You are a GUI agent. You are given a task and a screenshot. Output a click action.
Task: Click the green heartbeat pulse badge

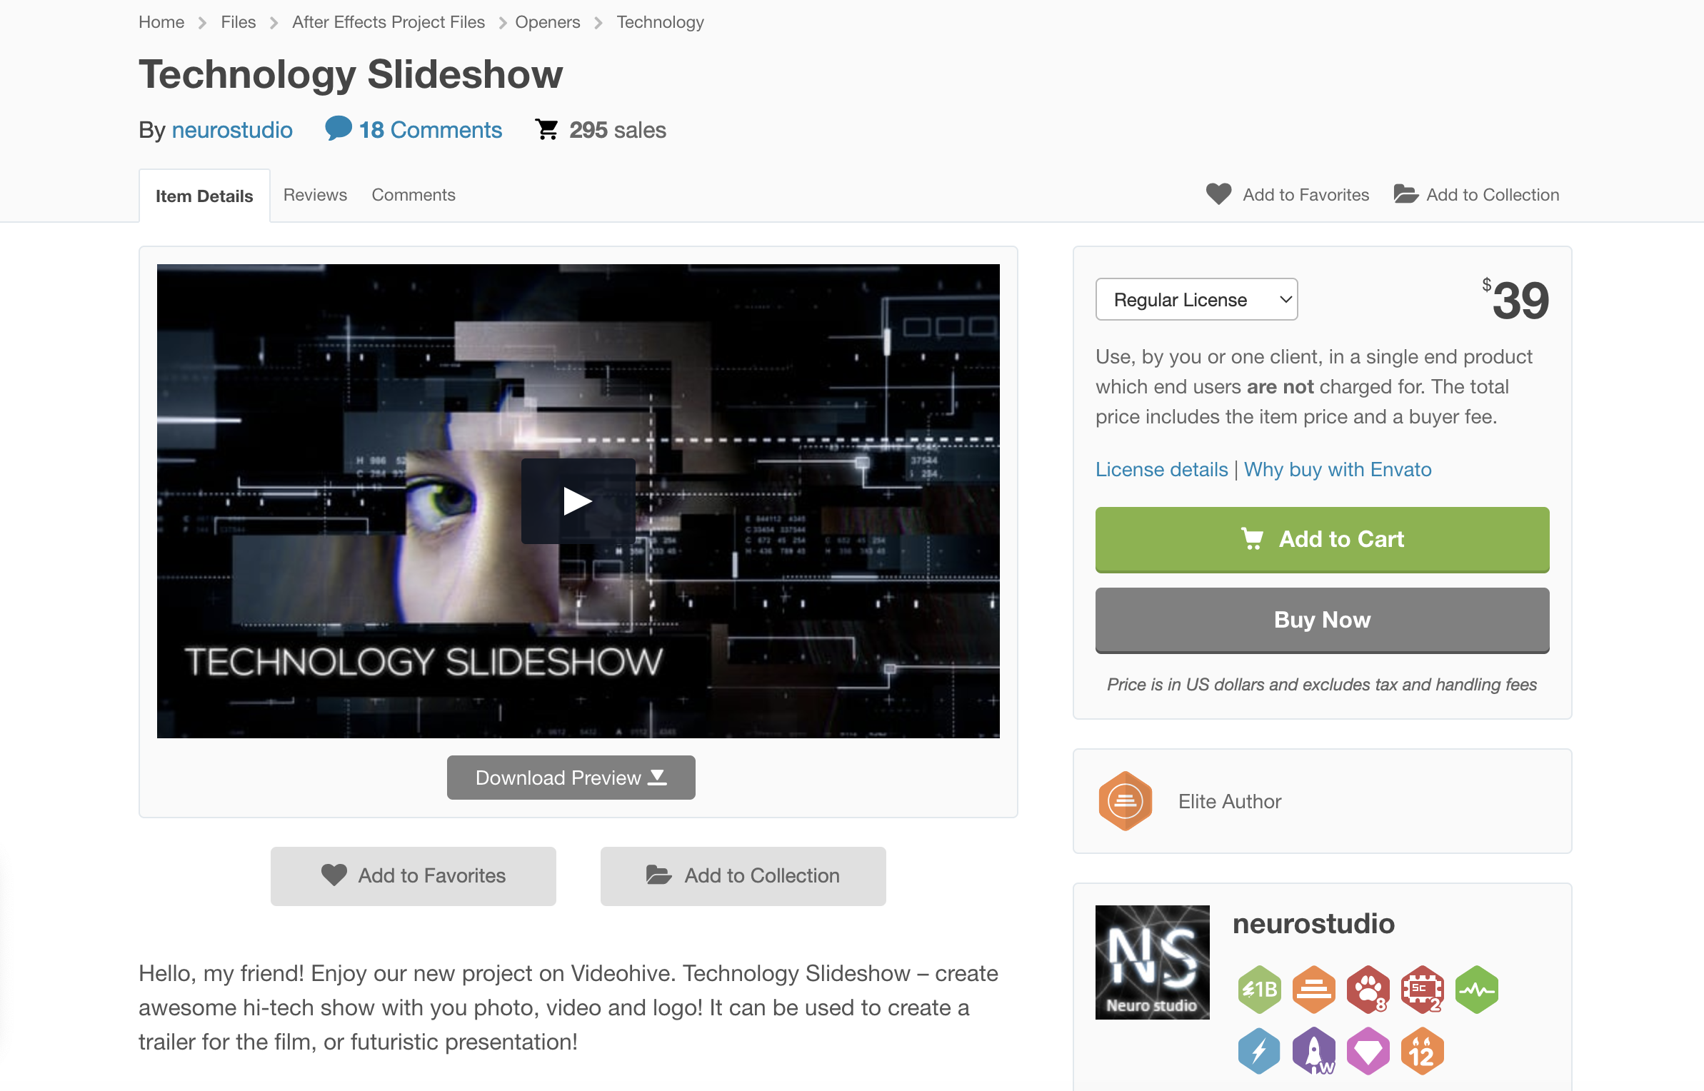[x=1476, y=990]
